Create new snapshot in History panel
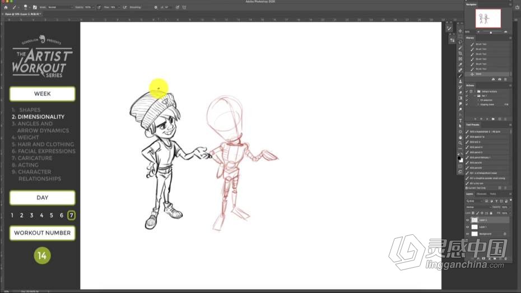521x293 pixels. [x=499, y=80]
